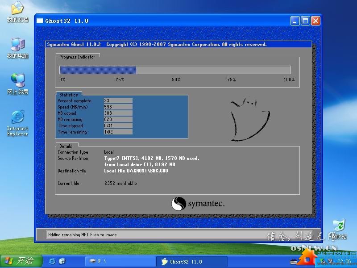Image resolution: width=357 pixels, height=268 pixels.
Task: Open the 我的文档 desktop icon
Action: coord(17,12)
